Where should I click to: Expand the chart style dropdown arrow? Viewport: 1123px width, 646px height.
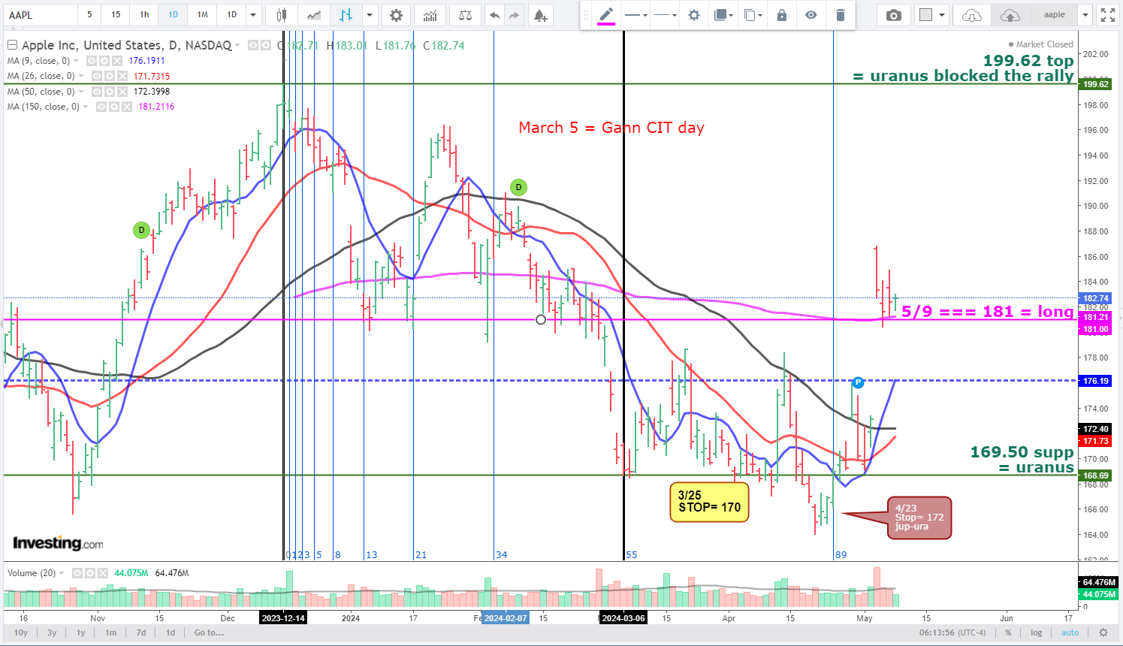click(370, 15)
